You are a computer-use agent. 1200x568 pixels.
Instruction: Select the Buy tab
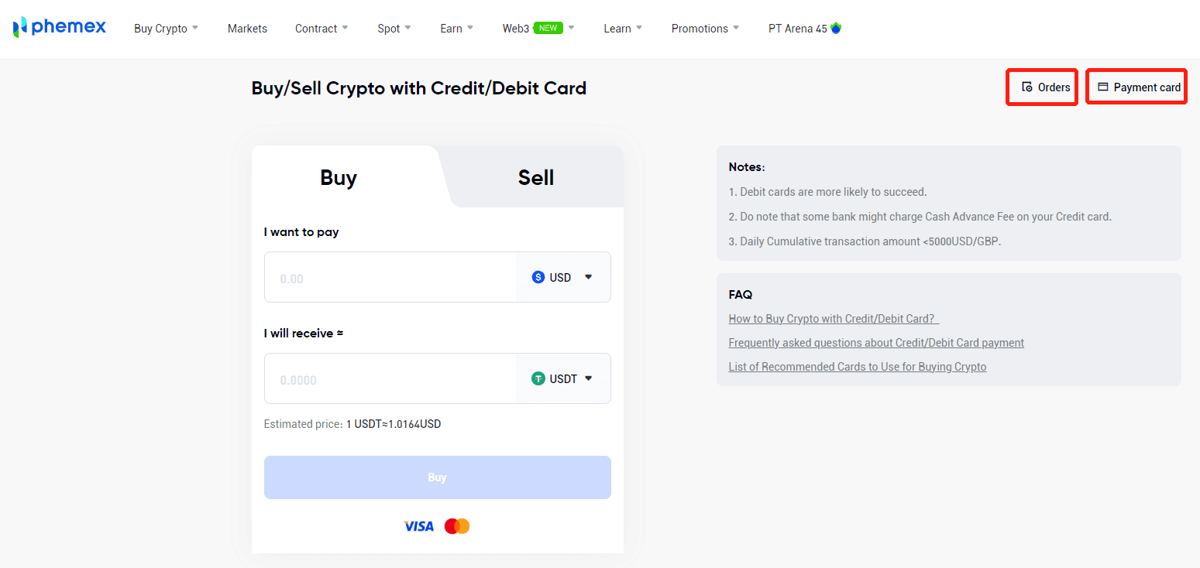pos(339,177)
